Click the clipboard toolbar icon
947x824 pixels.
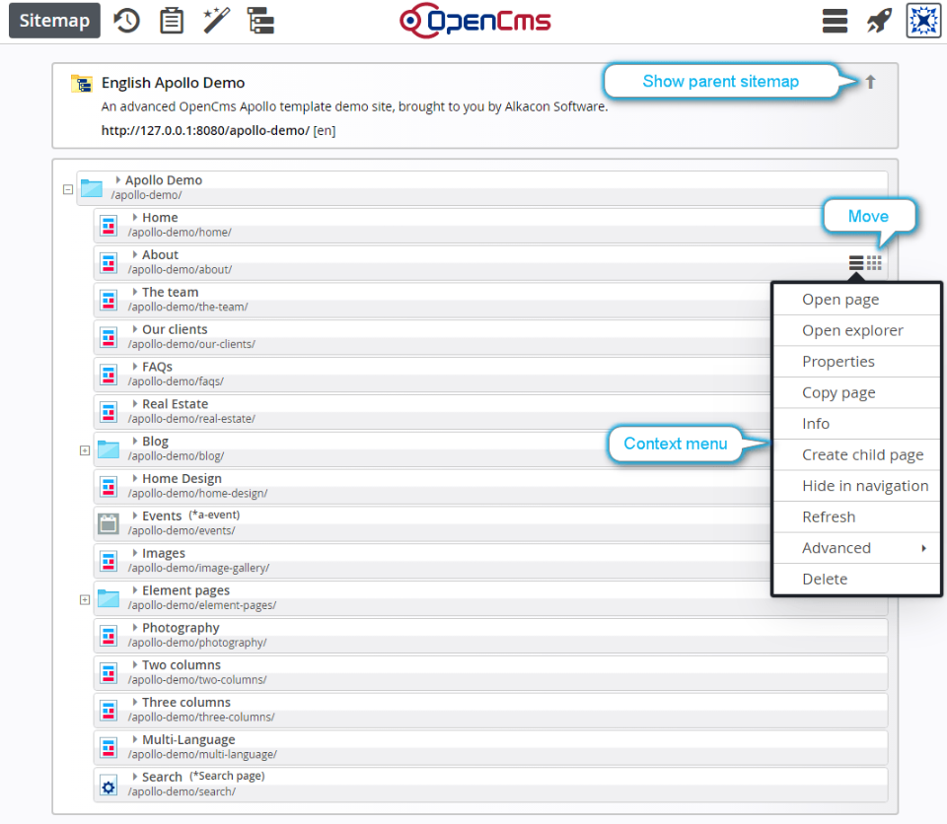click(172, 20)
